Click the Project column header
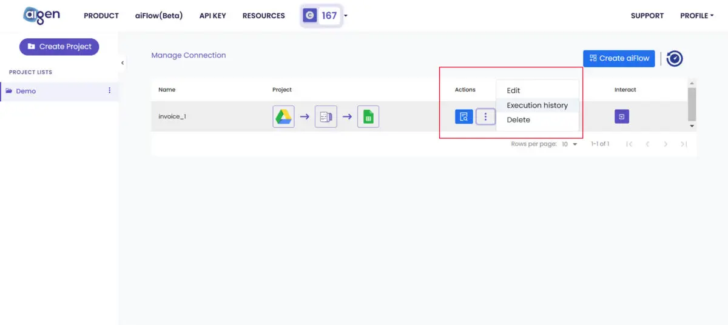Image resolution: width=728 pixels, height=325 pixels. pyautogui.click(x=282, y=90)
